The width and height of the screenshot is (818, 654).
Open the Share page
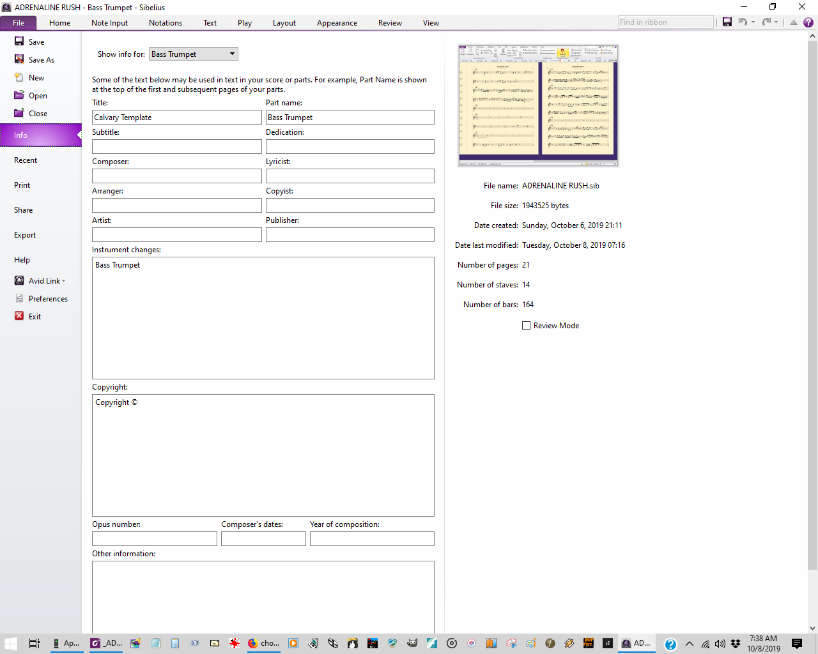(41, 210)
